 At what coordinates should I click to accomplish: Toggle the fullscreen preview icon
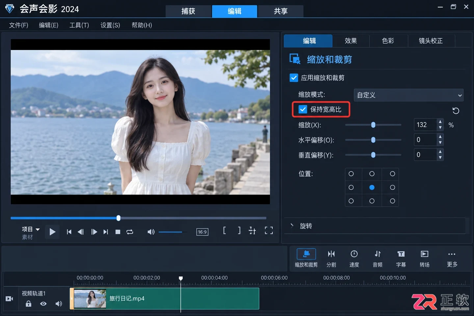269,230
